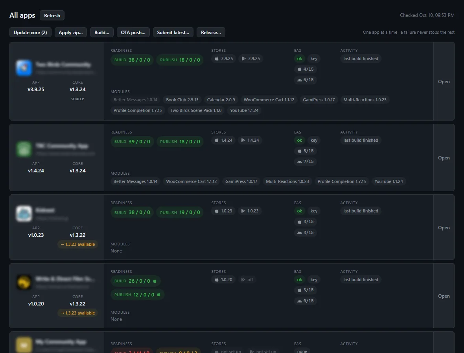Open the v1.0.23 app
This screenshot has height=353, width=464.
click(x=444, y=228)
